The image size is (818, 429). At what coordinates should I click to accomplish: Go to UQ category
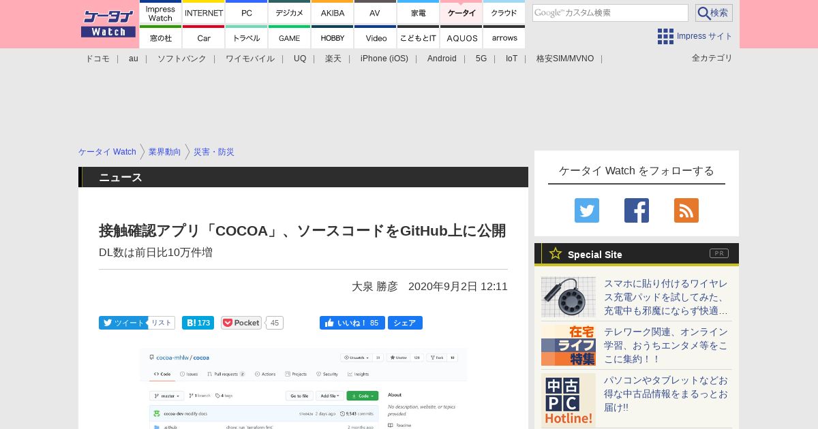pyautogui.click(x=300, y=59)
